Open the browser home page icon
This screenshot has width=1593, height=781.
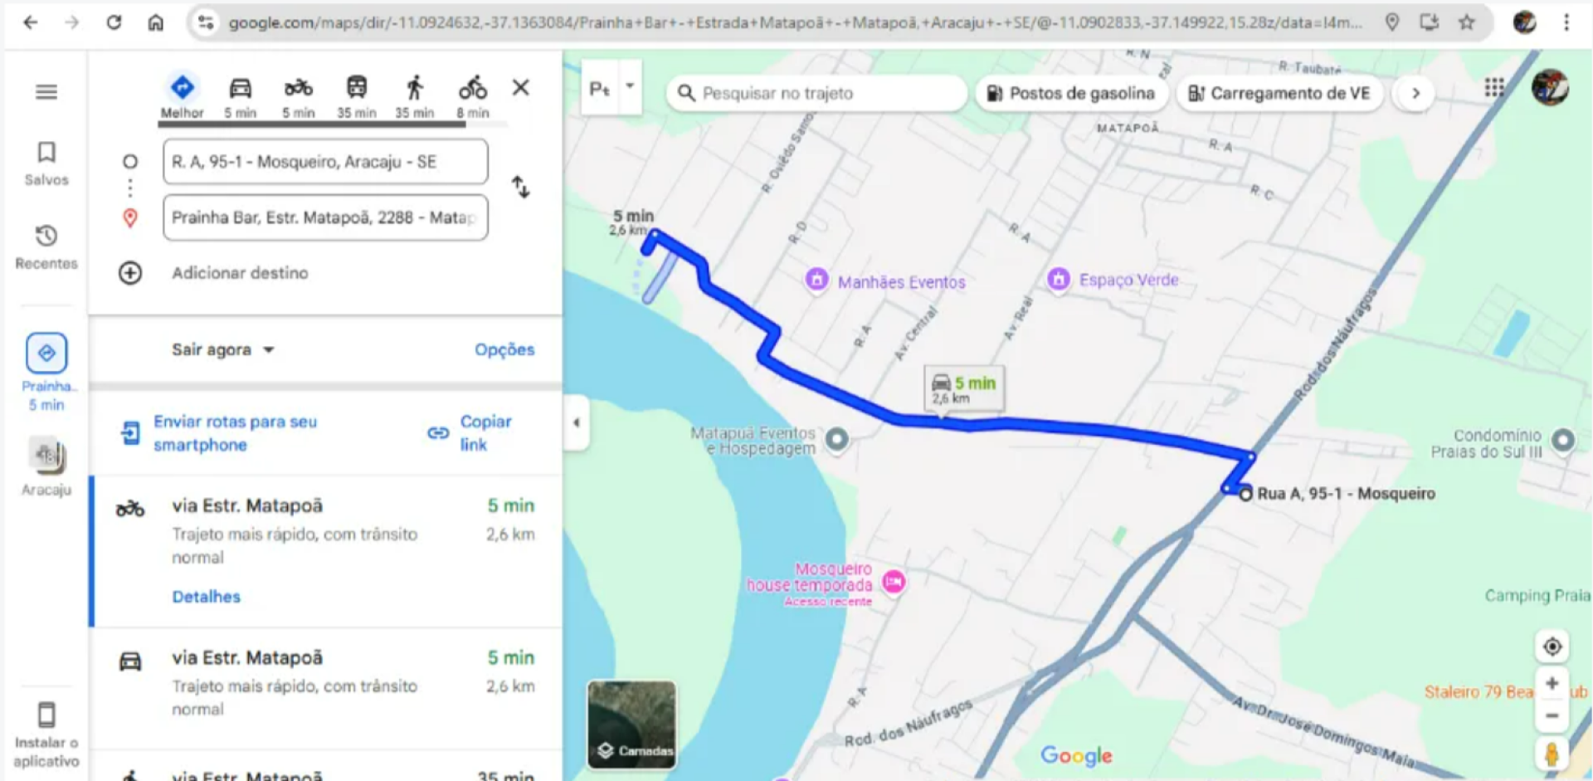pos(155,22)
